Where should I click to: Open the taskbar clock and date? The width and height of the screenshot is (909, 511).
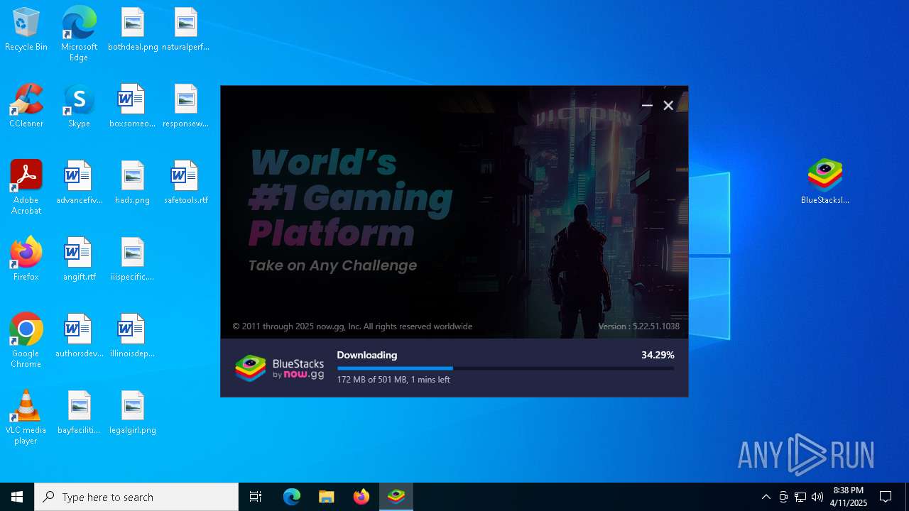point(848,497)
